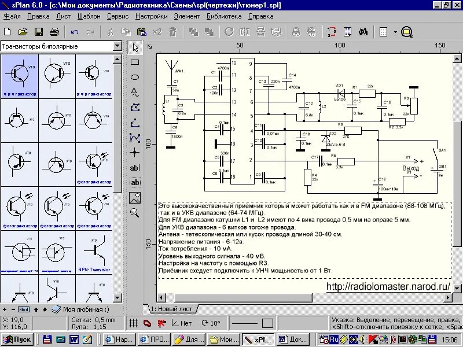Image resolution: width=463 pixels, height=347 pixels.
Task: Select the p-n-p транзистор component thumbnail
Action: point(94,76)
